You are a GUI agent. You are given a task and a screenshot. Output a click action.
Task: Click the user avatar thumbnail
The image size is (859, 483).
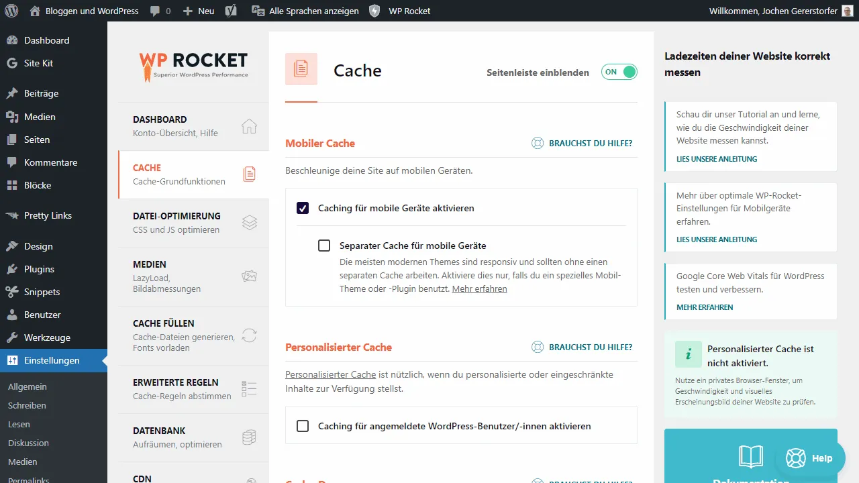[848, 11]
